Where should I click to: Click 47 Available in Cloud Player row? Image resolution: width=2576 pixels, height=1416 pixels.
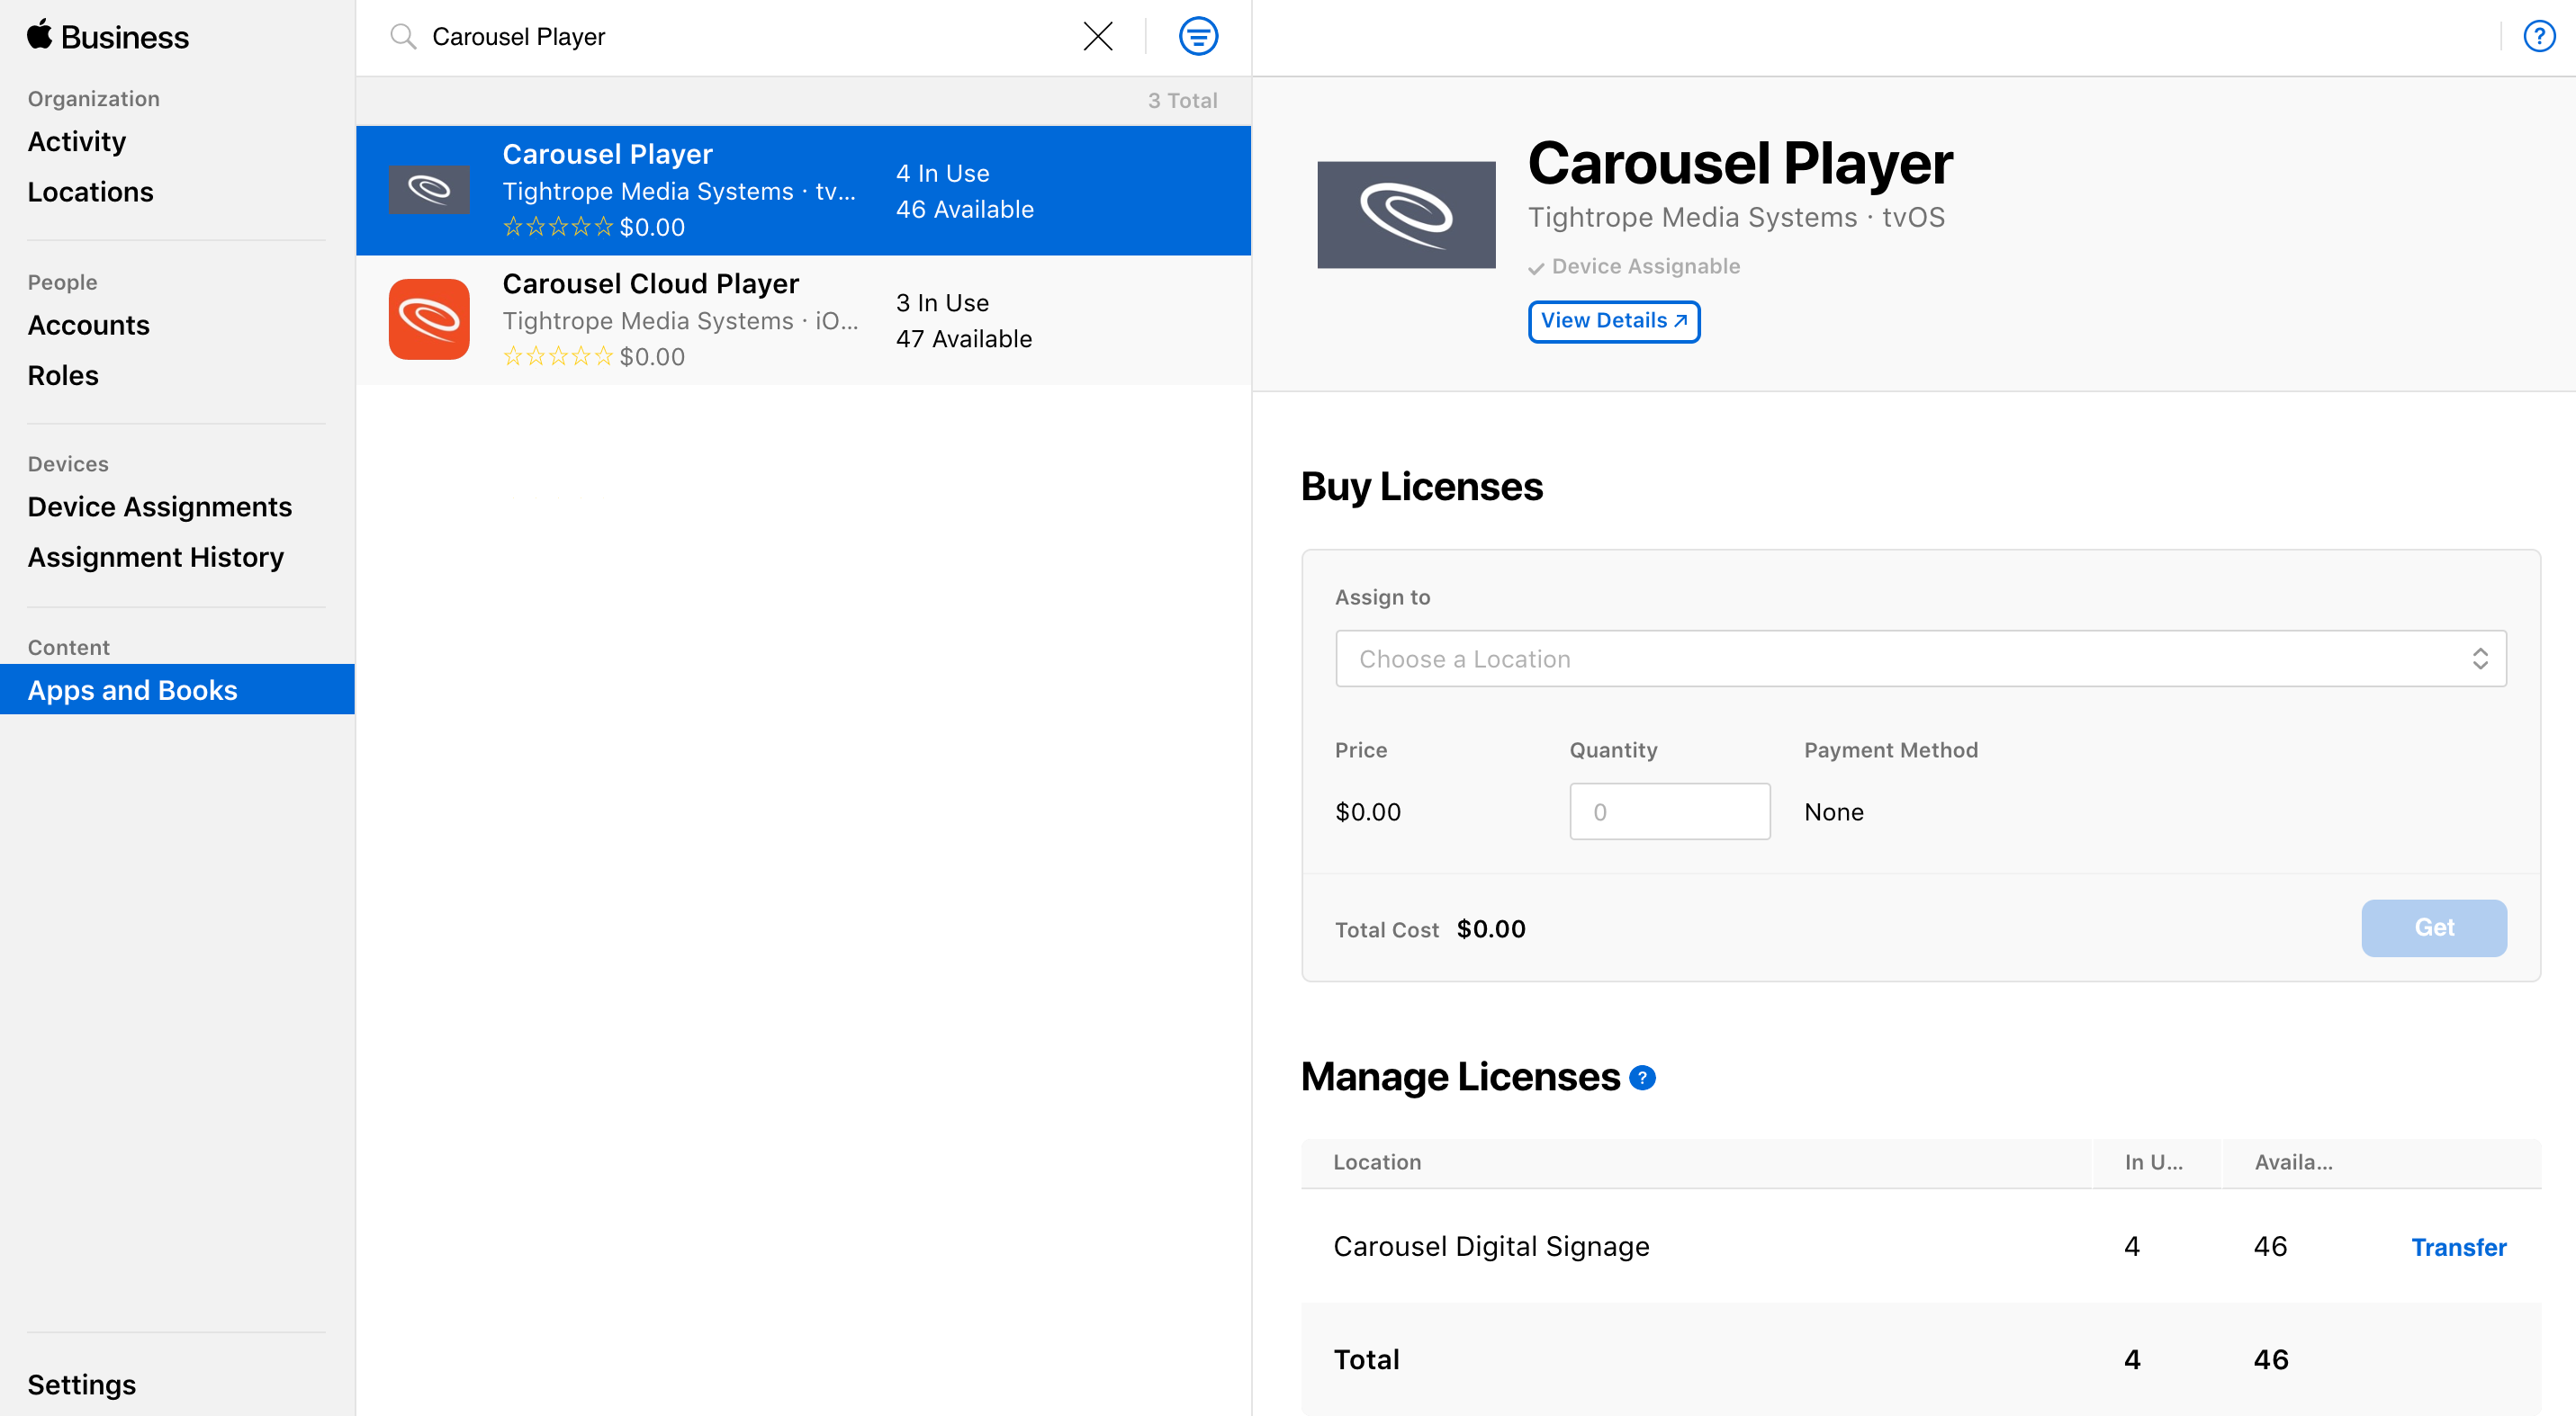[x=964, y=339]
